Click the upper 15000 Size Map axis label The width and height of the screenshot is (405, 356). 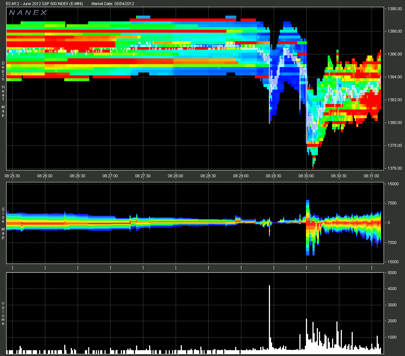click(x=393, y=184)
